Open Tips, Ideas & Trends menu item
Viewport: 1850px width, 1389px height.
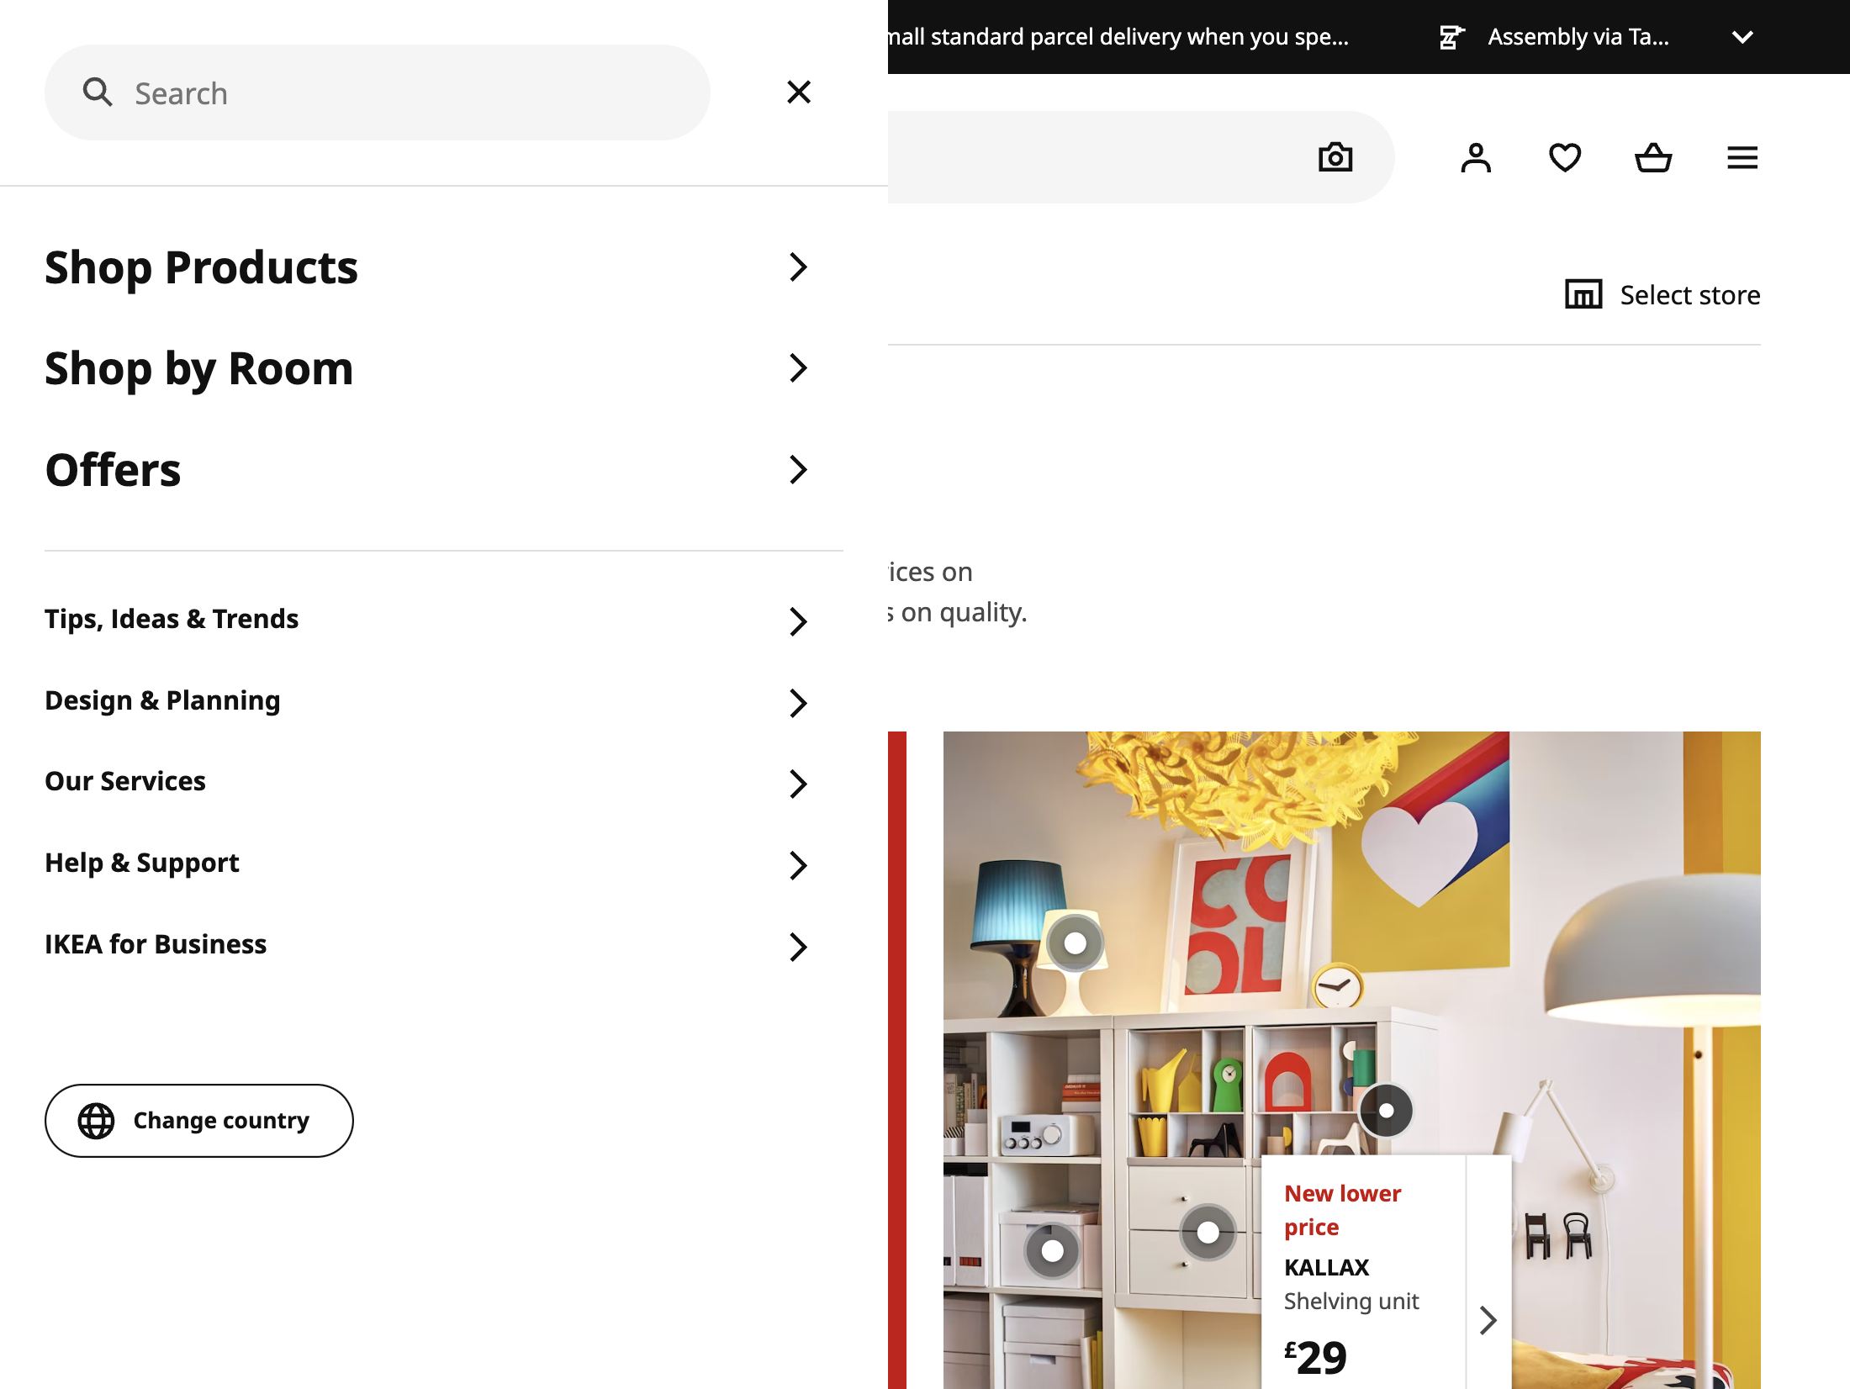(172, 619)
